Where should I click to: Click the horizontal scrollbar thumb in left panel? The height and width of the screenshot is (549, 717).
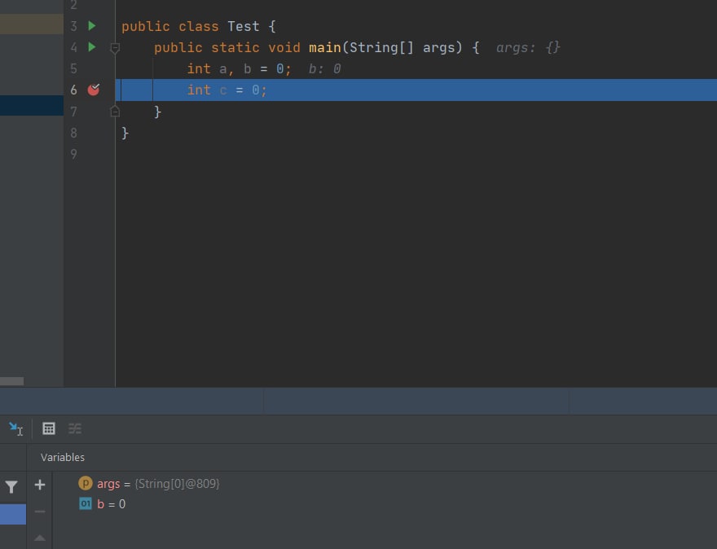click(12, 381)
